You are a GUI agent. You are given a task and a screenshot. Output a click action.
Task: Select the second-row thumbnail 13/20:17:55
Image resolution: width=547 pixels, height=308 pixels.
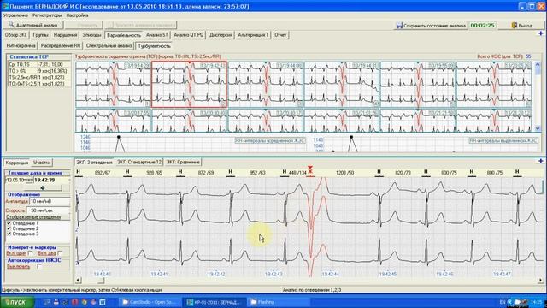point(113,121)
